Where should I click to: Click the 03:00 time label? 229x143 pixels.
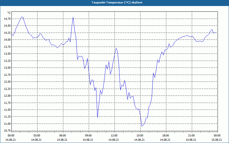click(x=37, y=136)
